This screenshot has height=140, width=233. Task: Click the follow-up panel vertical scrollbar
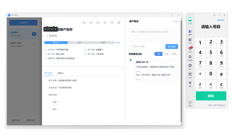(181, 71)
